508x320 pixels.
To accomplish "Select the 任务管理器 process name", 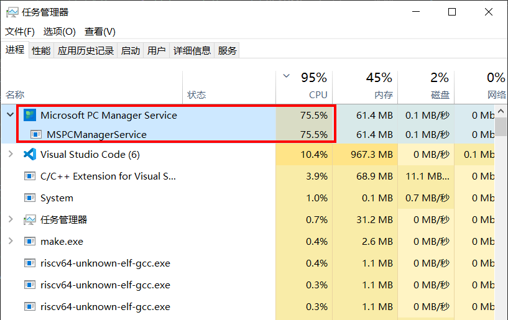I will pyautogui.click(x=63, y=220).
